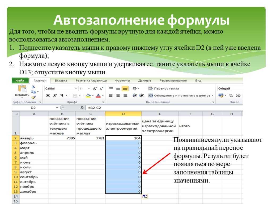Click the cell labeled январь
The image size is (272, 204).
click(34, 138)
